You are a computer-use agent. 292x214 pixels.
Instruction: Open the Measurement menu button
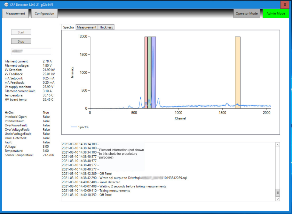click(x=15, y=13)
